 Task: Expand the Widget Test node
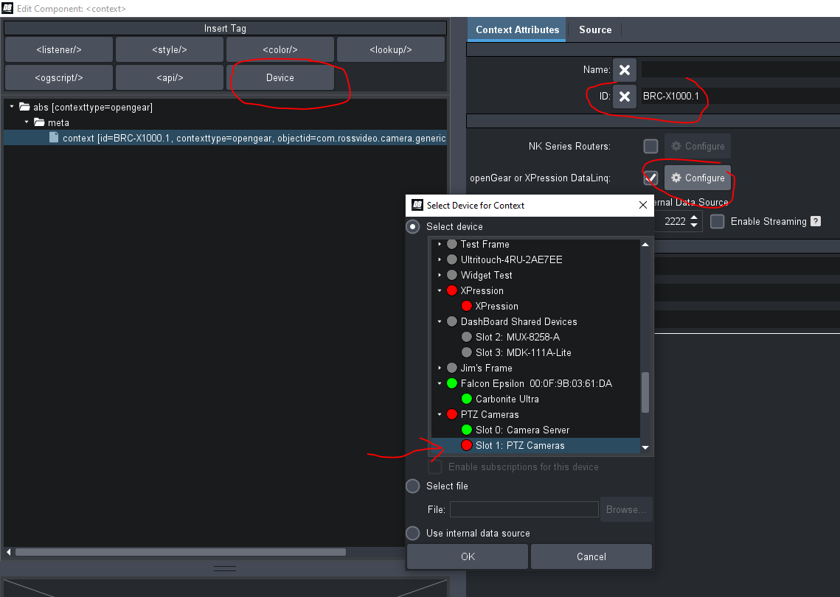coord(440,275)
